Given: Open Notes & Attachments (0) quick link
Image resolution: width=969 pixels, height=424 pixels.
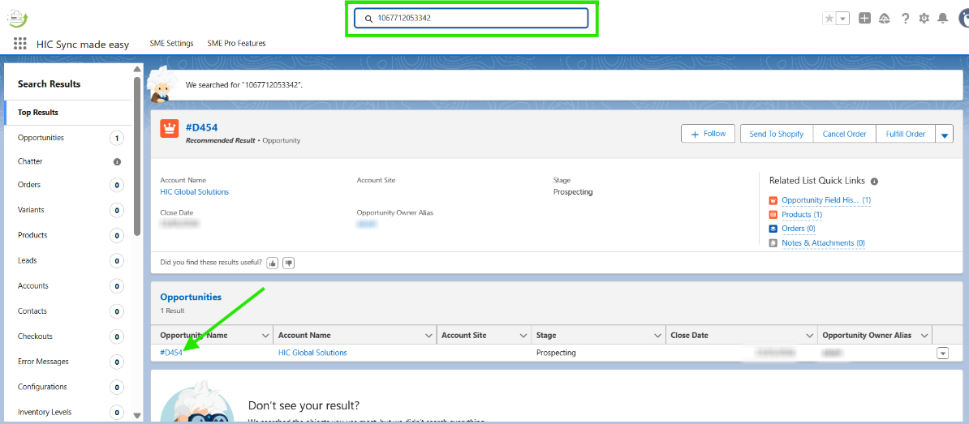Looking at the screenshot, I should [x=823, y=243].
